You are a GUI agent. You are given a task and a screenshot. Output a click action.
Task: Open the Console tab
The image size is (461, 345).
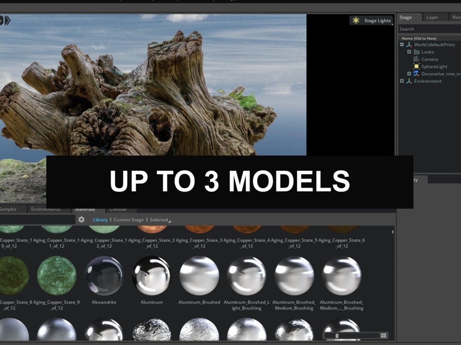pyautogui.click(x=118, y=209)
